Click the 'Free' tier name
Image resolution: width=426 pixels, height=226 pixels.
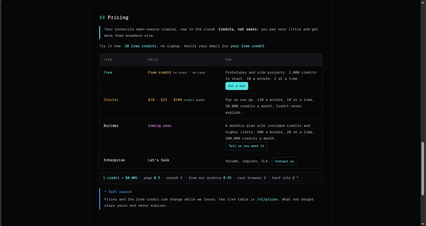pyautogui.click(x=108, y=73)
